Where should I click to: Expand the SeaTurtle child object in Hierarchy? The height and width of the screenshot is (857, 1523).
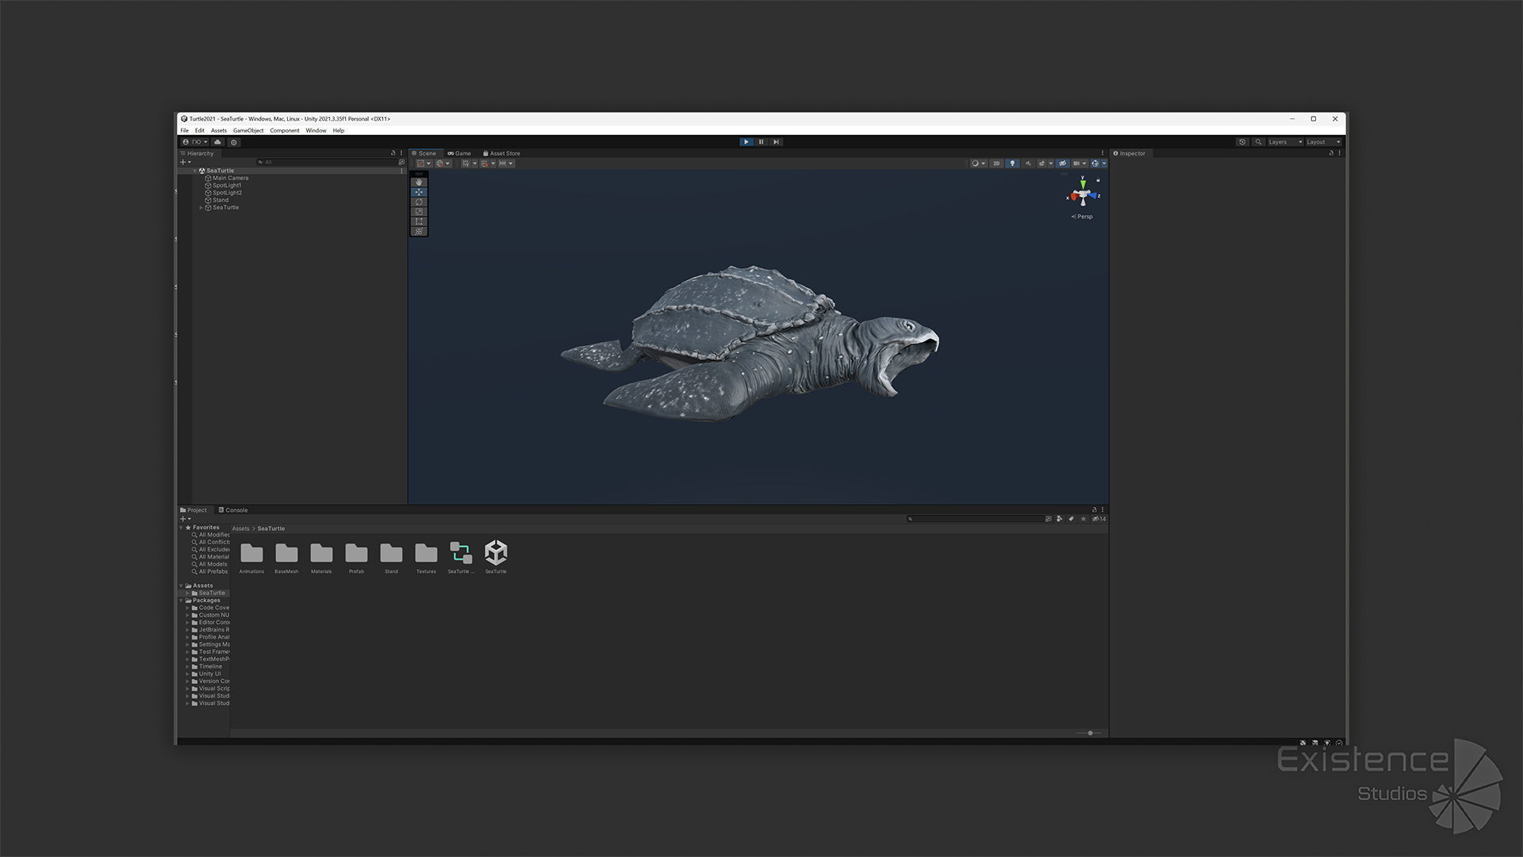click(x=201, y=208)
